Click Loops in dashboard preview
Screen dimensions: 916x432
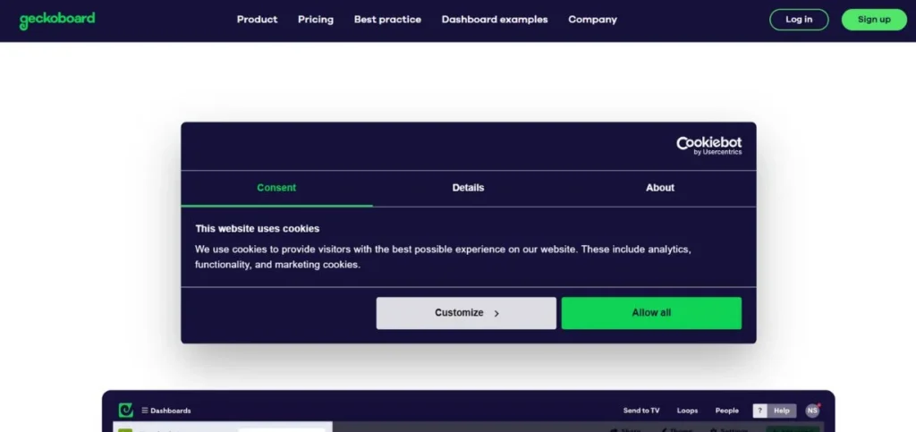(x=687, y=411)
